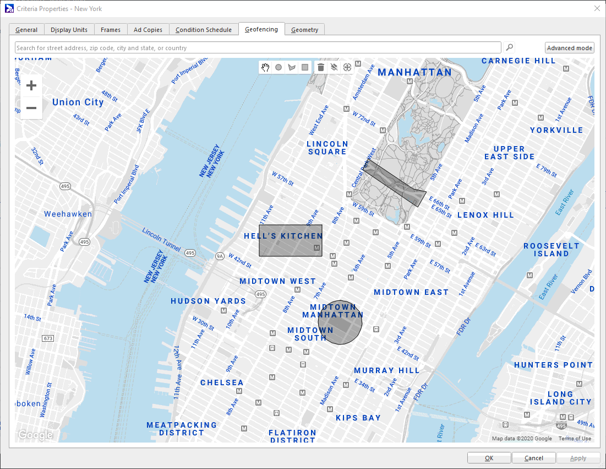Click the center-on-shapes crosshair icon
This screenshot has height=469, width=606.
[347, 67]
